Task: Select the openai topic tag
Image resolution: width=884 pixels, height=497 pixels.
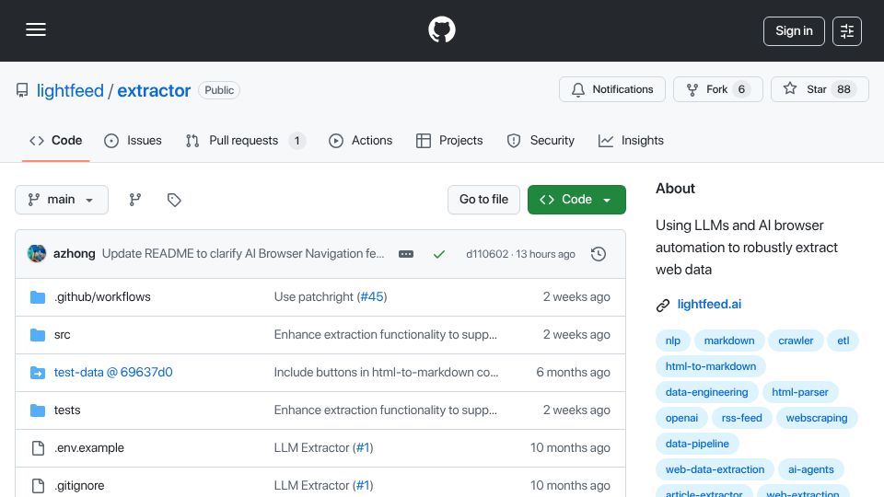Action: [681, 418]
